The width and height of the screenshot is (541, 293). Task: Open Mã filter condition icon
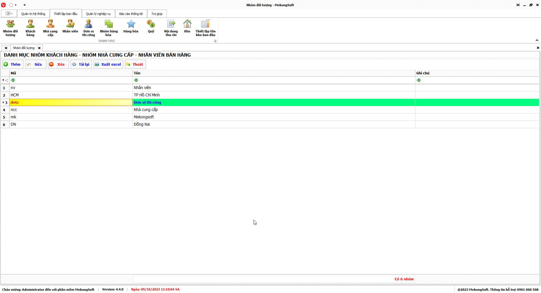(x=13, y=80)
